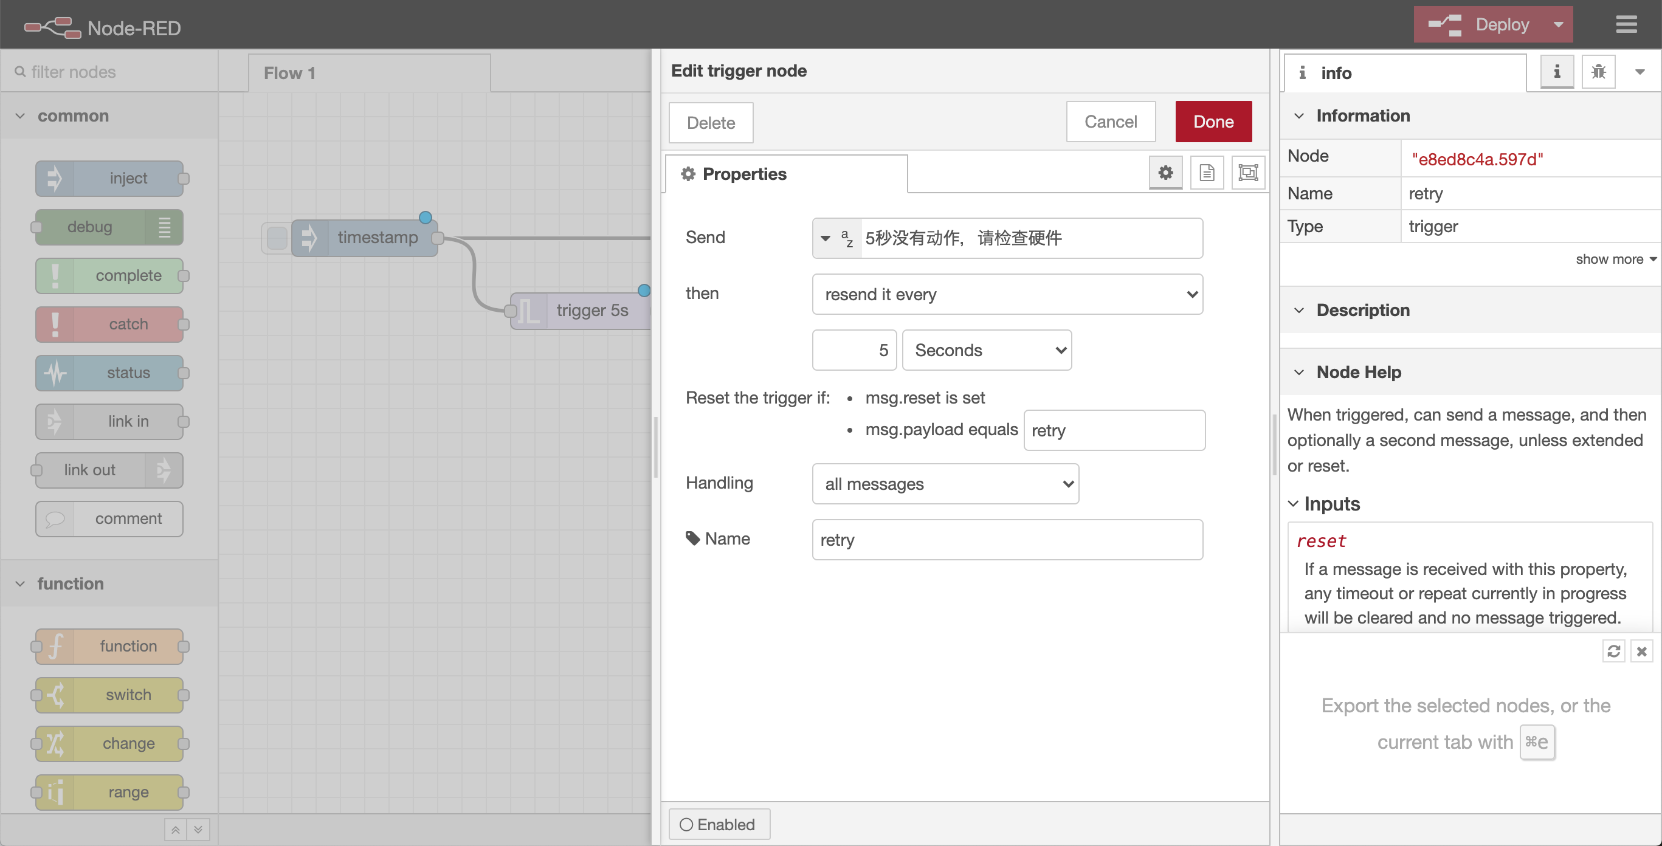
Task: Open the debug messages bug icon
Action: click(x=1598, y=72)
